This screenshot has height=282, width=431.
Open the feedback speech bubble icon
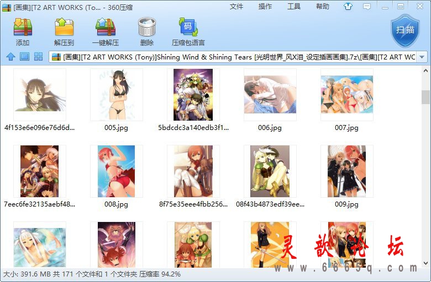(367, 6)
